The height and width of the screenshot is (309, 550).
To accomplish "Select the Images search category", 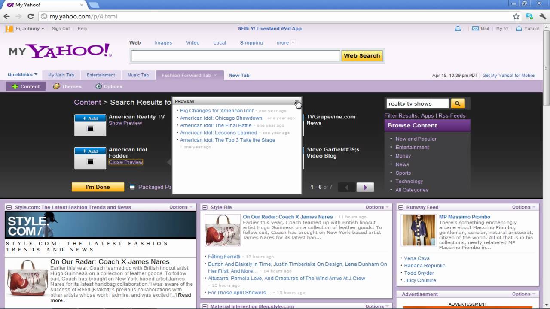I will 163,42.
